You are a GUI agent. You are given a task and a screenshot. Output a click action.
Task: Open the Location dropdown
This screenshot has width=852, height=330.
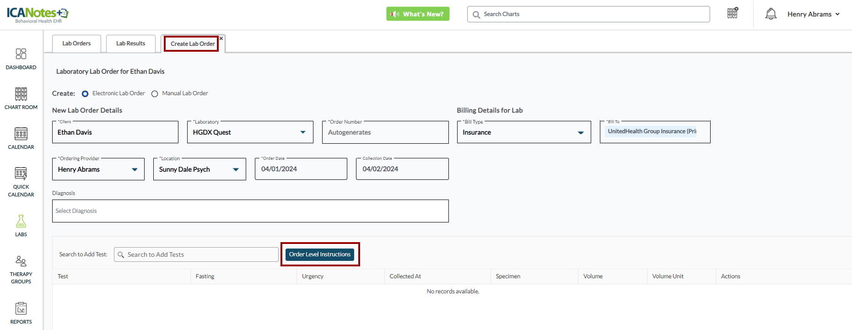[x=236, y=169]
